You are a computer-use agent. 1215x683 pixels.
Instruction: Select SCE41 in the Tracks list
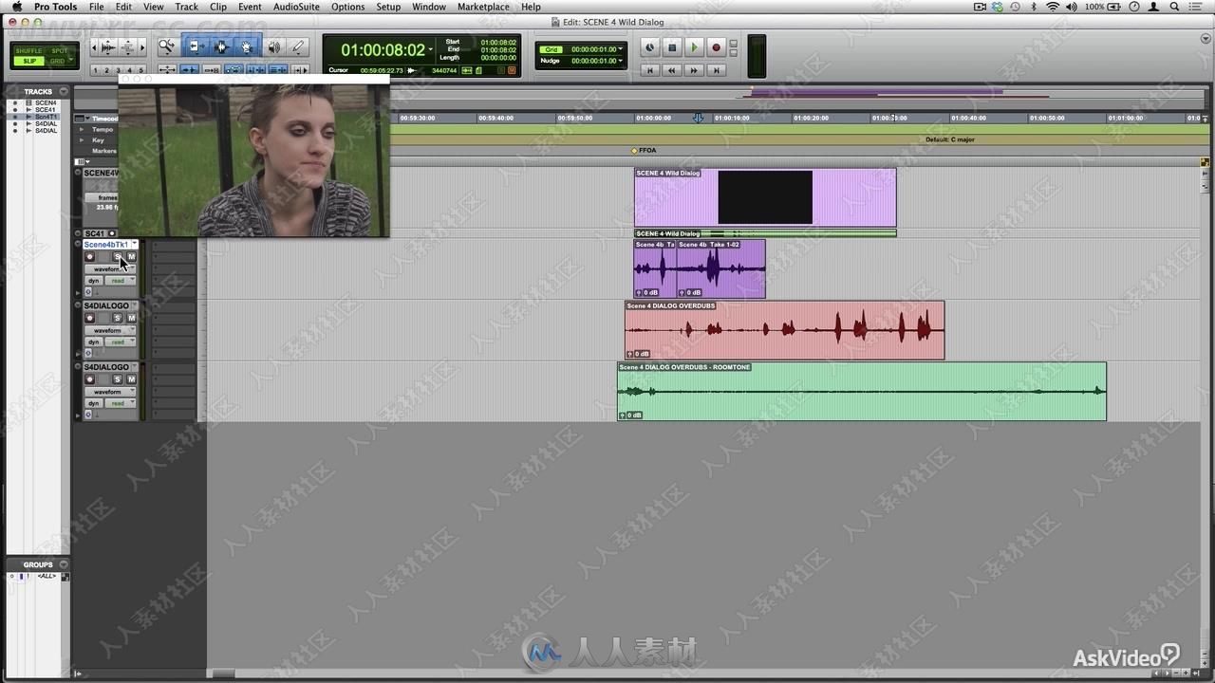tap(45, 110)
